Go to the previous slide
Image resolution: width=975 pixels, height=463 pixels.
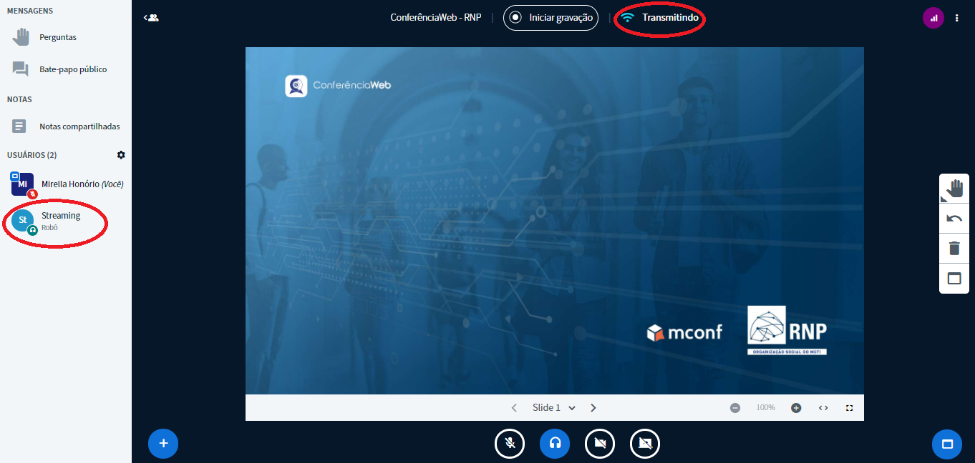pyautogui.click(x=514, y=408)
